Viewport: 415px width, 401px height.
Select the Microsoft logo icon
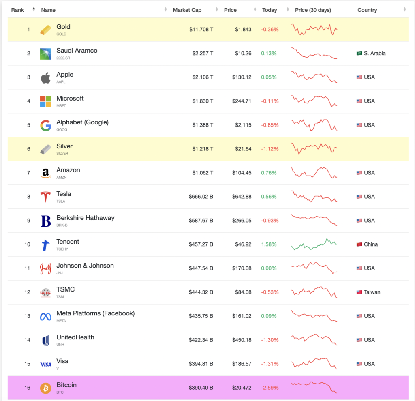(45, 101)
